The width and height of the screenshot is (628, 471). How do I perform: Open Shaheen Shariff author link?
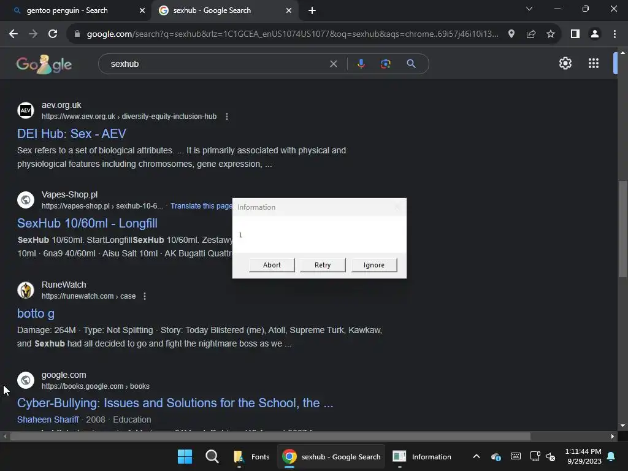pyautogui.click(x=48, y=419)
